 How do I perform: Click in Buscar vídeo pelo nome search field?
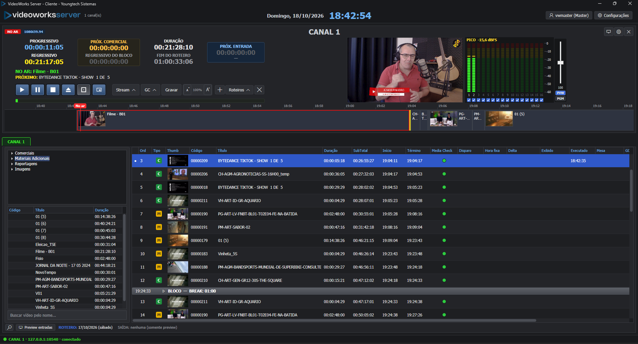[x=67, y=315]
